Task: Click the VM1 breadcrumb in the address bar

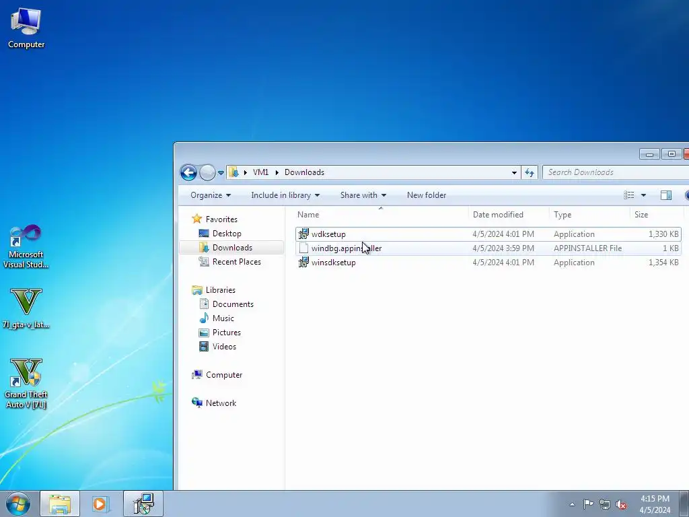Action: coord(260,172)
